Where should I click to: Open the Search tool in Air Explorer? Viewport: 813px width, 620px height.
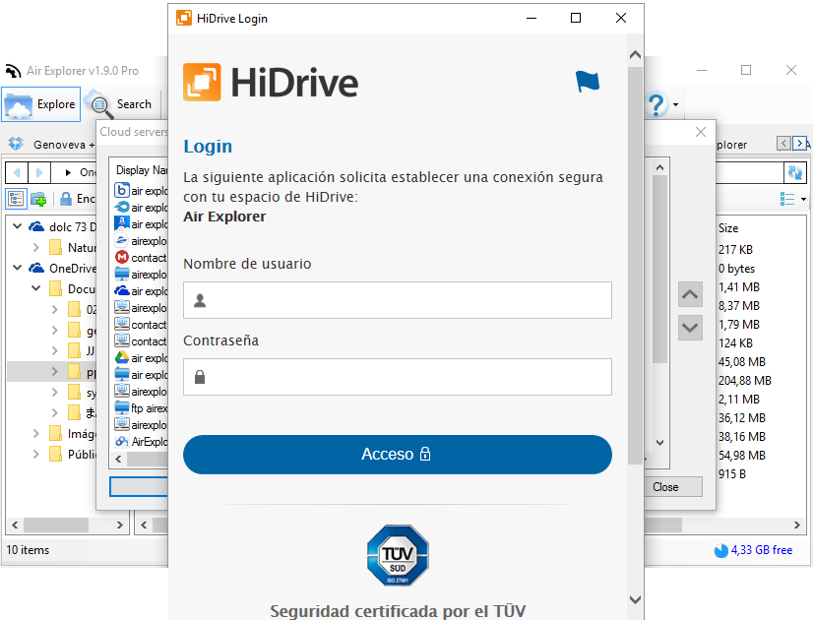tap(122, 104)
